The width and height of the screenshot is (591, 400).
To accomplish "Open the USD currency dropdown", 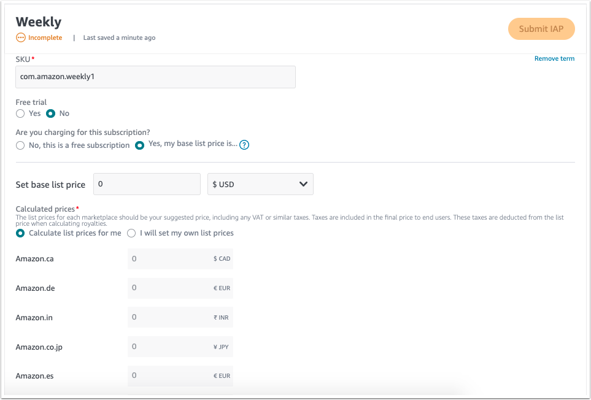I will pos(260,184).
